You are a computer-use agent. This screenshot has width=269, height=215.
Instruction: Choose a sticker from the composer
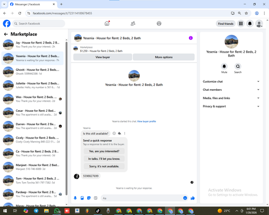89,198
